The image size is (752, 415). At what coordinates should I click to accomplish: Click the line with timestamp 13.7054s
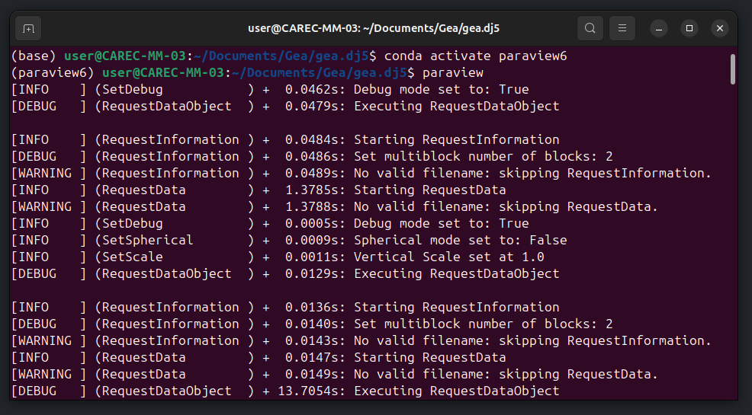point(285,391)
